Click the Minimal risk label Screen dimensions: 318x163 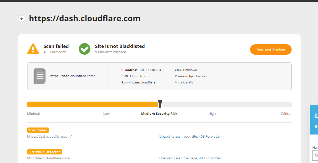[33, 114]
